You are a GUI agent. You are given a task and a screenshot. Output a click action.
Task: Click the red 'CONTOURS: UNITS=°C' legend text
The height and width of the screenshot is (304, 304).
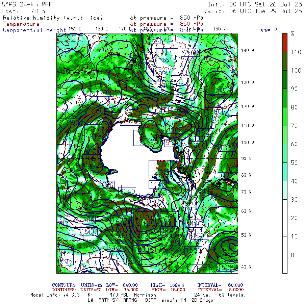pyautogui.click(x=76, y=290)
